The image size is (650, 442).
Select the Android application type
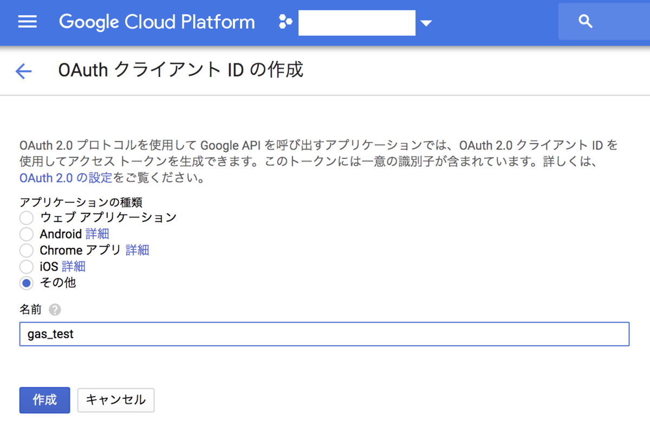tap(27, 234)
